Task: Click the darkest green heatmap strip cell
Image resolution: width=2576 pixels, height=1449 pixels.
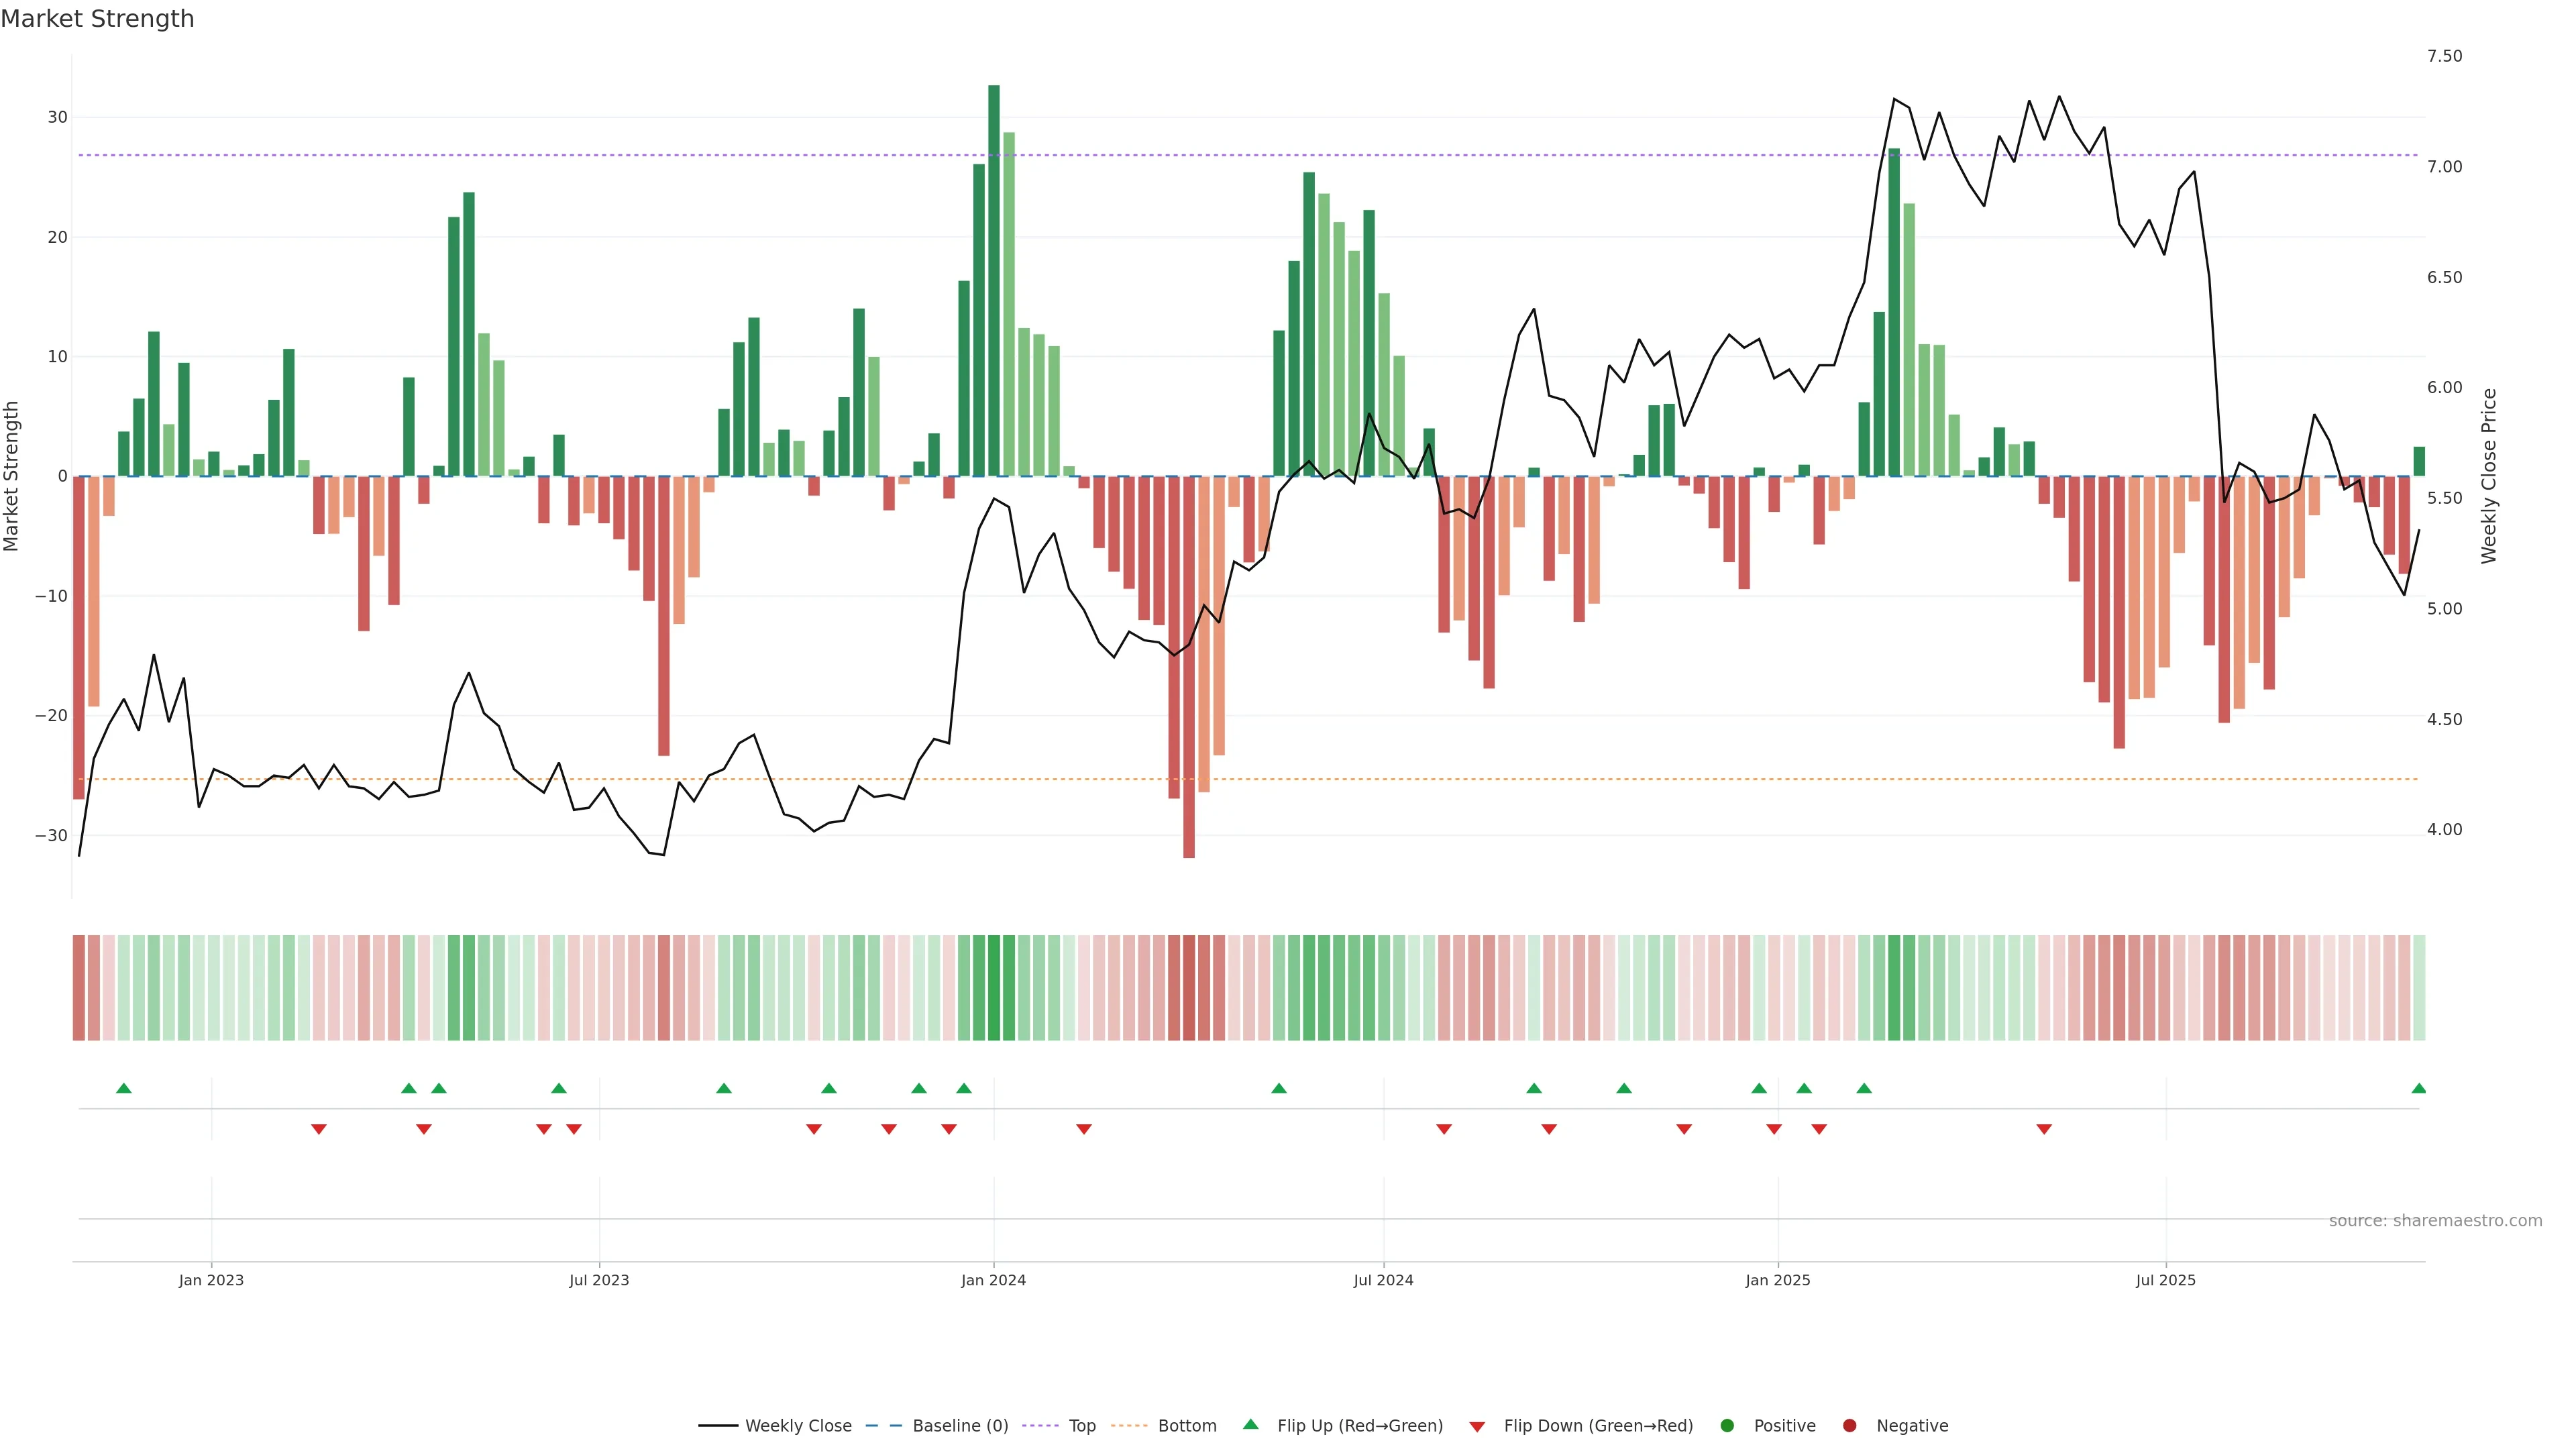Action: coord(994,988)
